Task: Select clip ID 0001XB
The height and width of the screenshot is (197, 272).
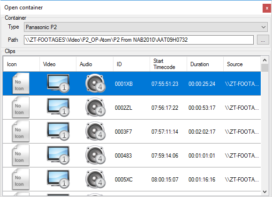Action: coord(124,84)
